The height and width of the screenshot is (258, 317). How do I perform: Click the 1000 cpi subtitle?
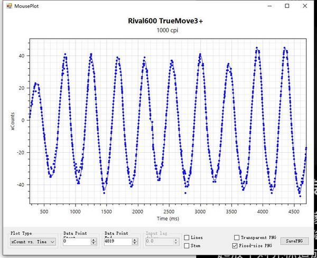(167, 30)
